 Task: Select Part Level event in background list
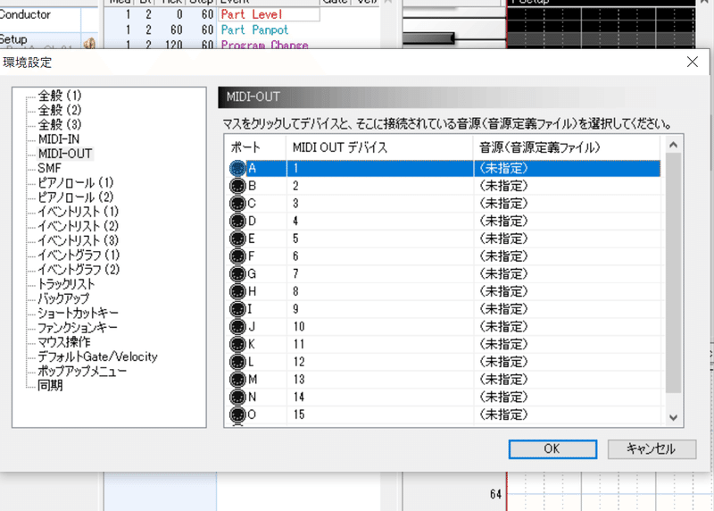[252, 14]
